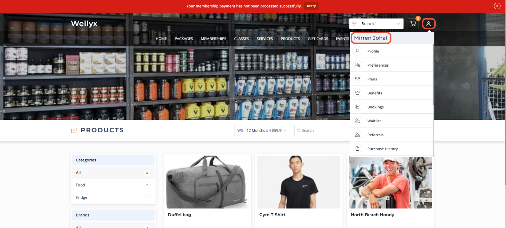The width and height of the screenshot is (506, 228).
Task: Open the MEMBERSHIPS nav item
Action: coord(213,39)
